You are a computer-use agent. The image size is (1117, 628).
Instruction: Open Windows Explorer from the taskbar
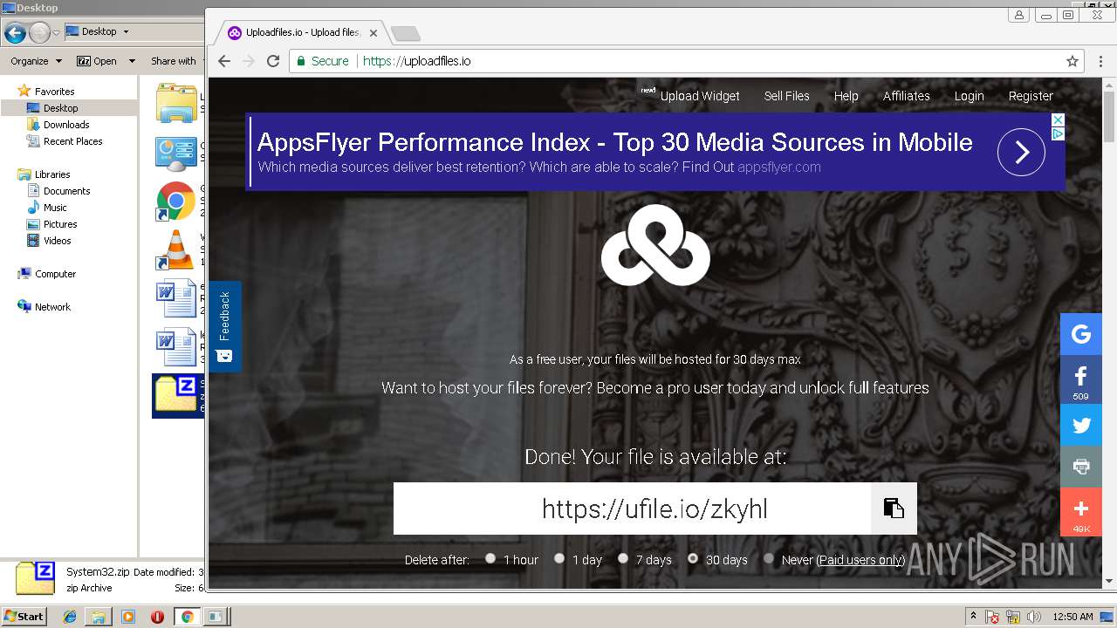(99, 617)
